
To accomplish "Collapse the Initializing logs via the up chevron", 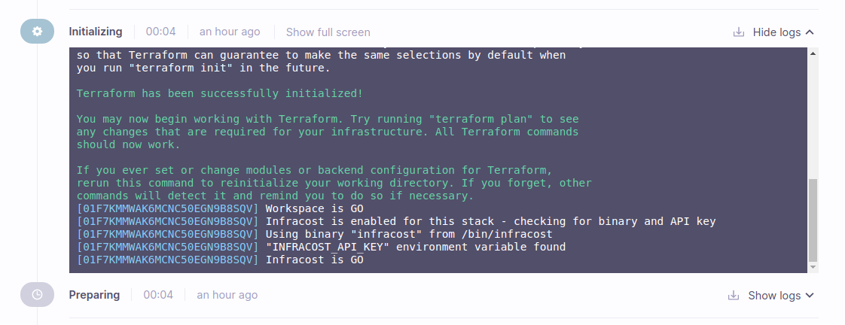I will click(810, 32).
